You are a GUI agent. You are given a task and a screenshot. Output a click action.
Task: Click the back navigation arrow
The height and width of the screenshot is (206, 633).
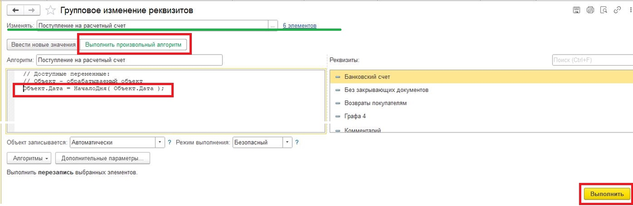pos(16,10)
